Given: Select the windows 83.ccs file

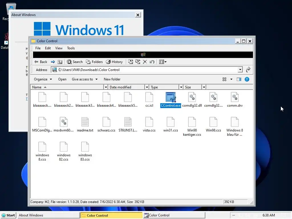Looking at the screenshot, I should 85,151.
